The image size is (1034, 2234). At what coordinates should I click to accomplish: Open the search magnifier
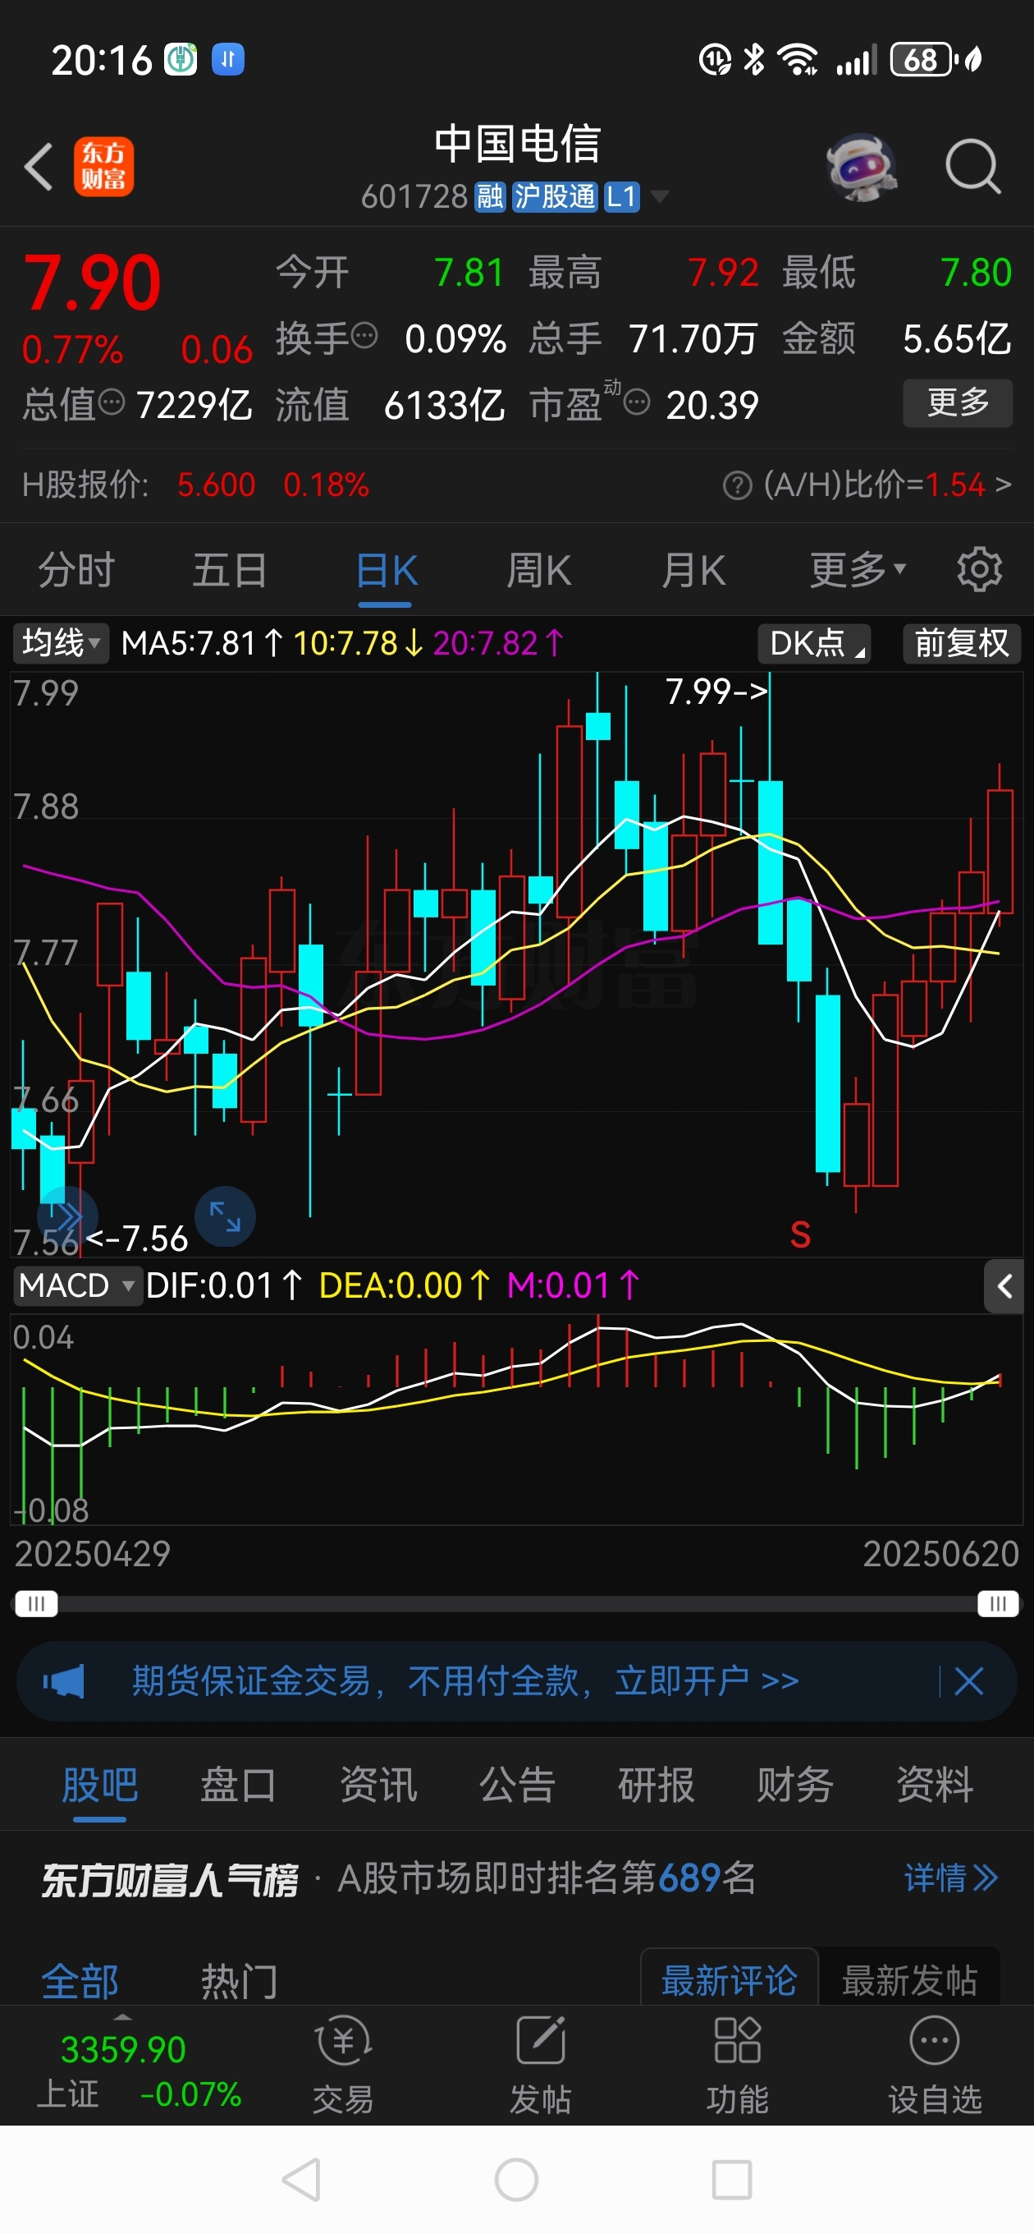[x=973, y=167]
